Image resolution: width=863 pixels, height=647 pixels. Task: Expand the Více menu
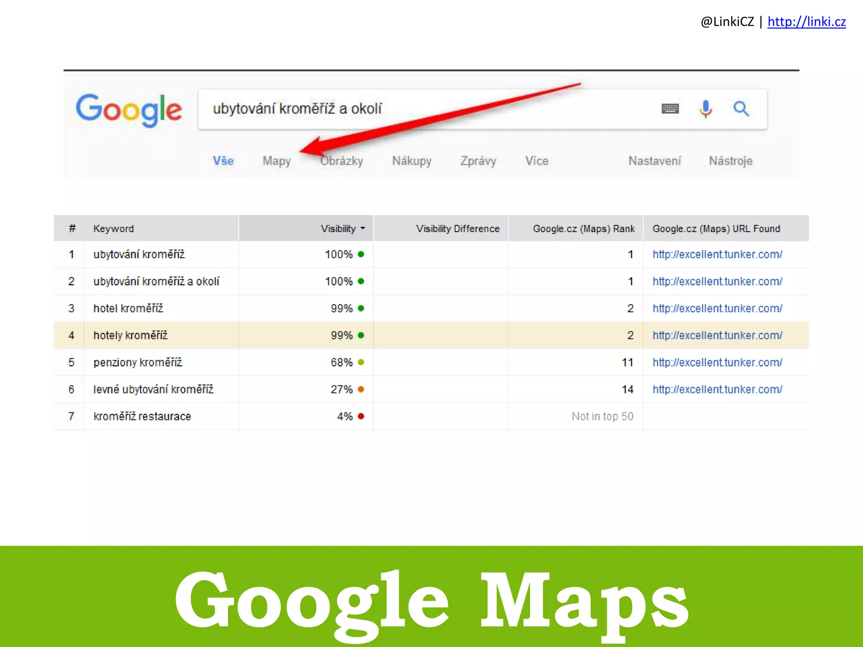coord(537,161)
